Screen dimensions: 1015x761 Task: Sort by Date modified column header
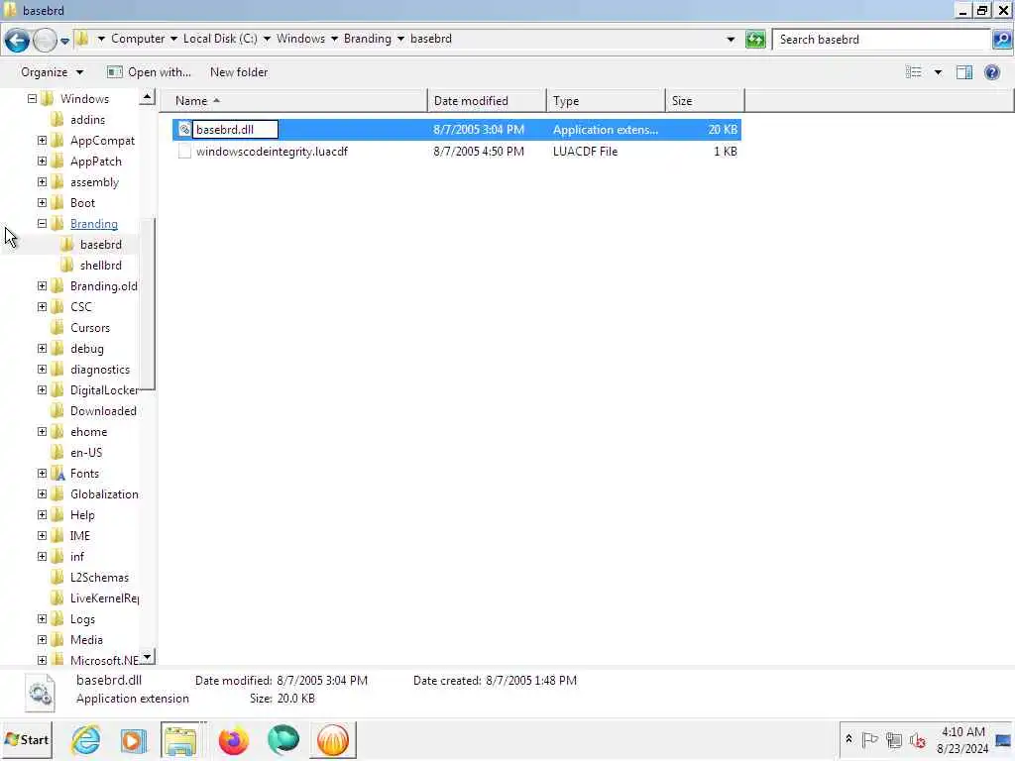tap(487, 101)
